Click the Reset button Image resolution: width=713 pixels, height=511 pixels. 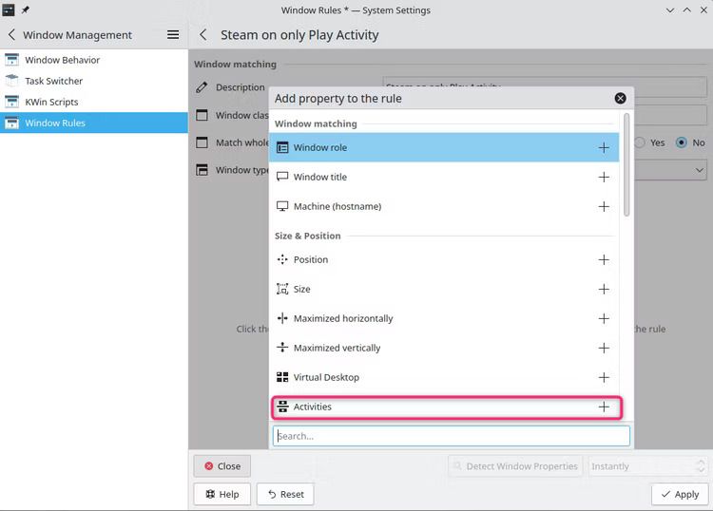(x=285, y=494)
